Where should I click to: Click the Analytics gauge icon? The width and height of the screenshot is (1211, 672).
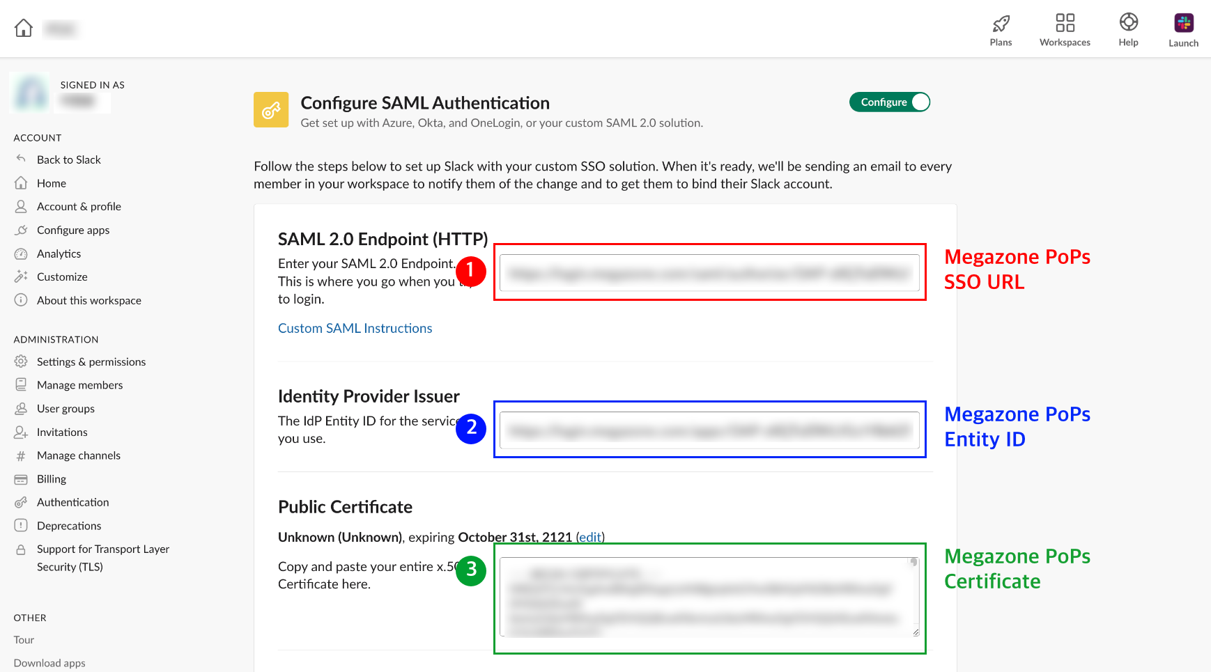[21, 253]
